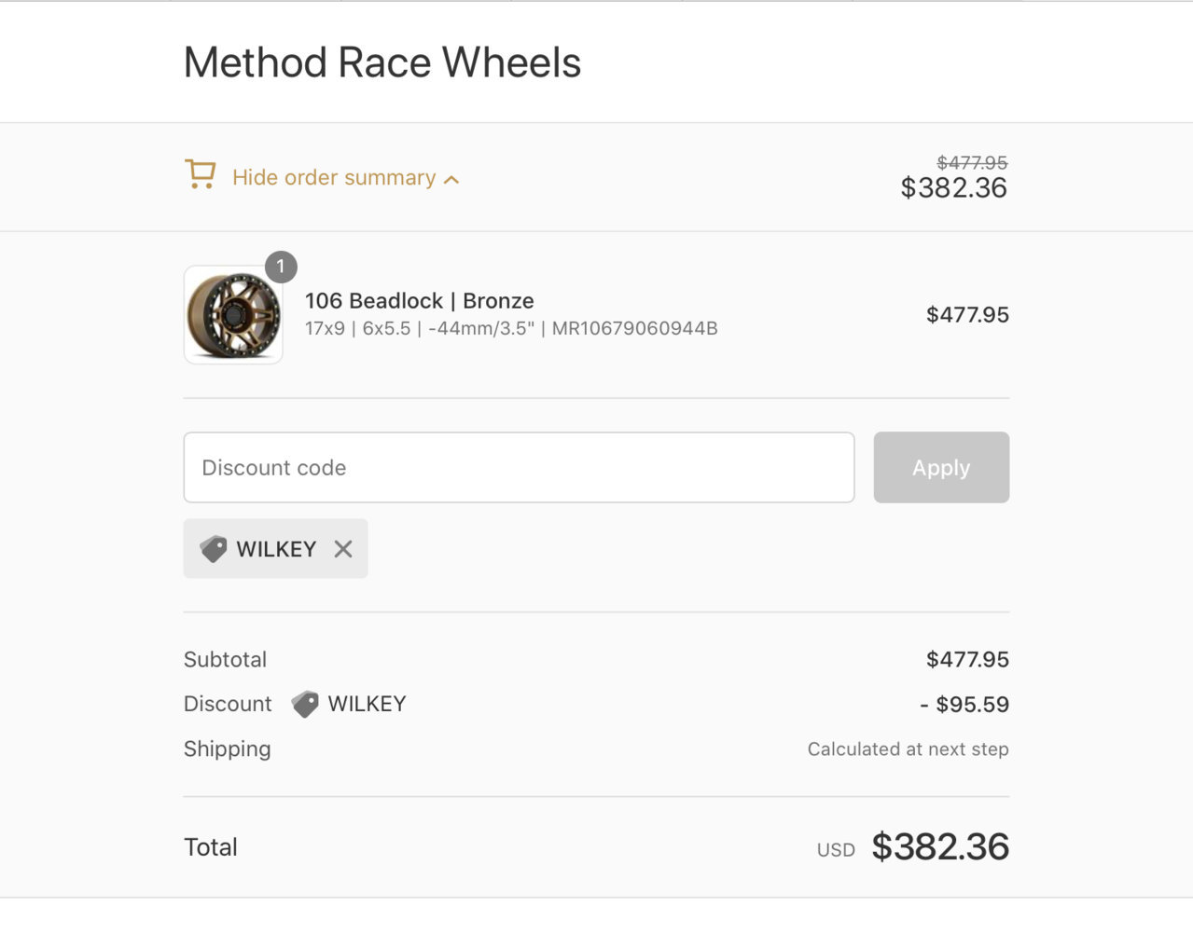Viewport: 1193px width, 934px height.
Task: Click the 106 Beadlock wheel thumbnail
Action: point(233,315)
